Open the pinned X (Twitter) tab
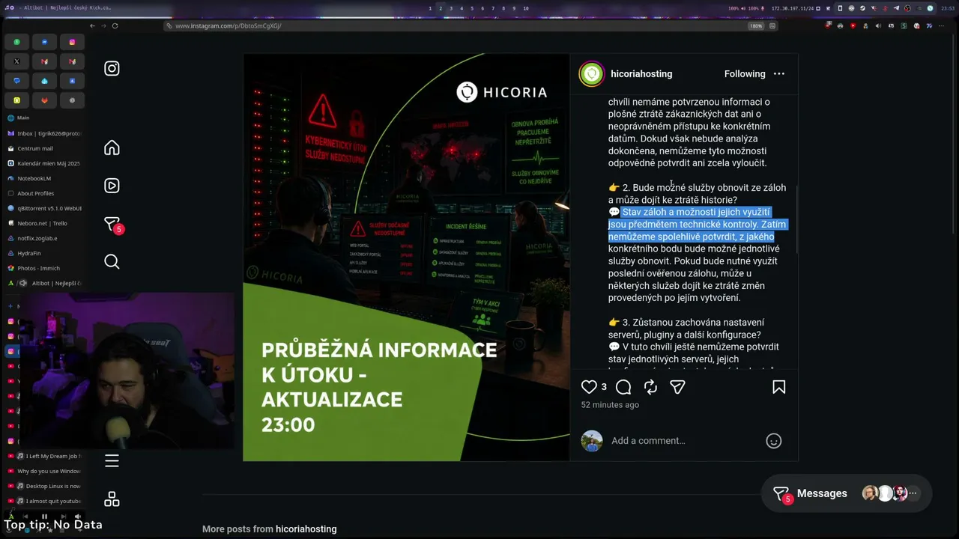This screenshot has height=539, width=959. [16, 61]
